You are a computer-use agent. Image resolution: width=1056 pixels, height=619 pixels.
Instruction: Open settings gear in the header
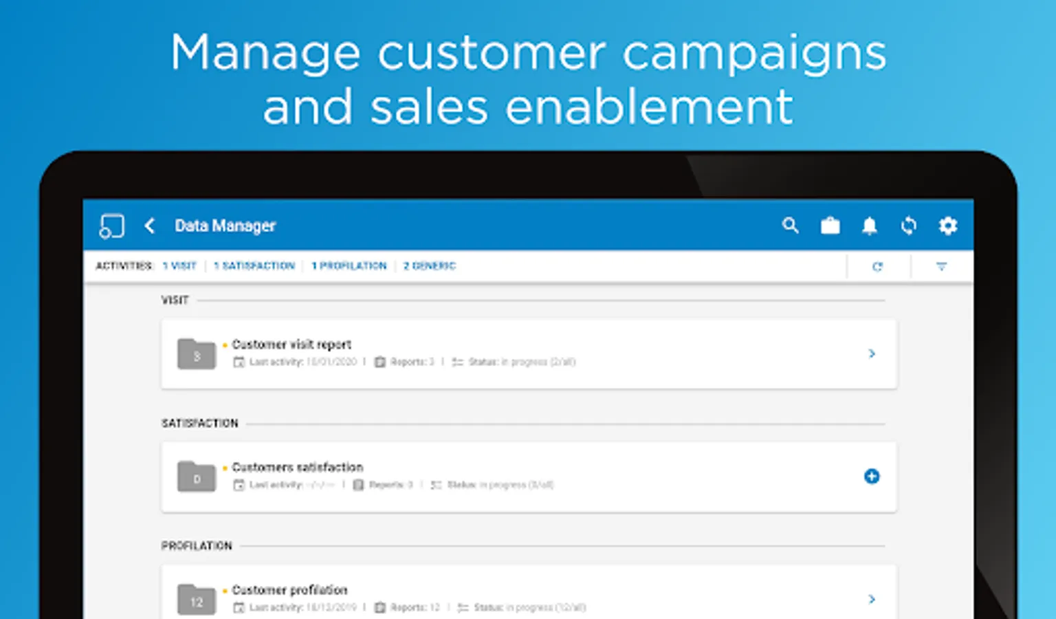(948, 226)
